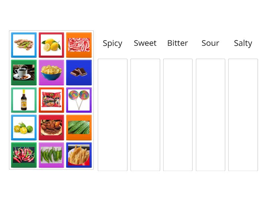The width and height of the screenshot is (267, 200).
Task: Select the tamarind pods tile
Action: point(23,45)
